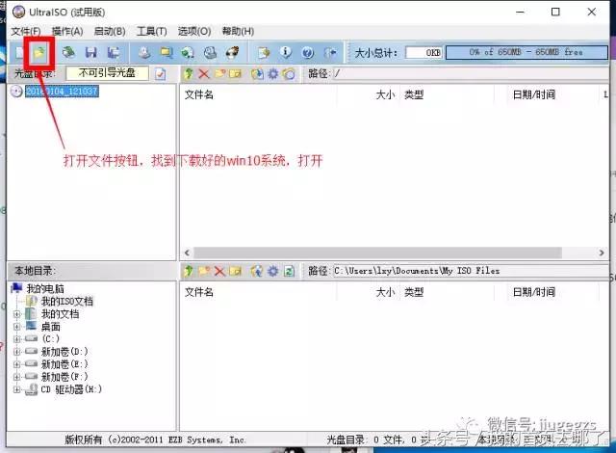Click the local path field C:\Users\lxy\Documents\My ISO Files
The height and width of the screenshot is (453, 616).
point(471,271)
